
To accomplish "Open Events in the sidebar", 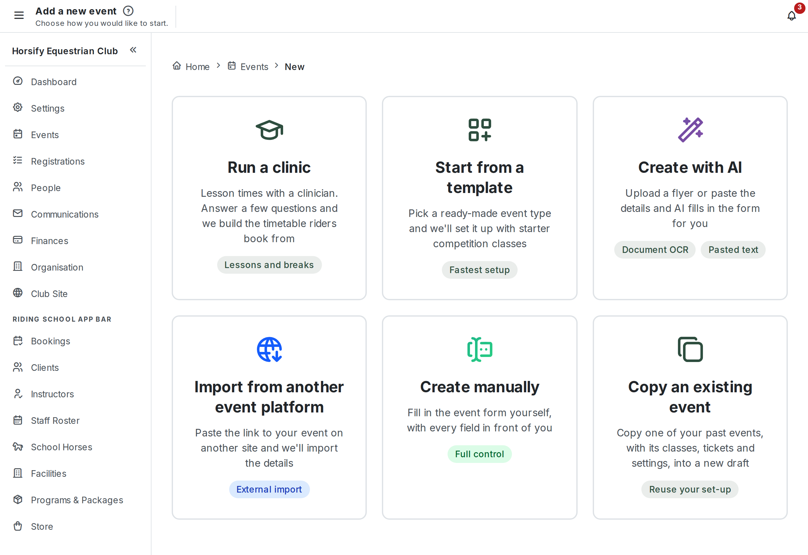I will pos(75,135).
